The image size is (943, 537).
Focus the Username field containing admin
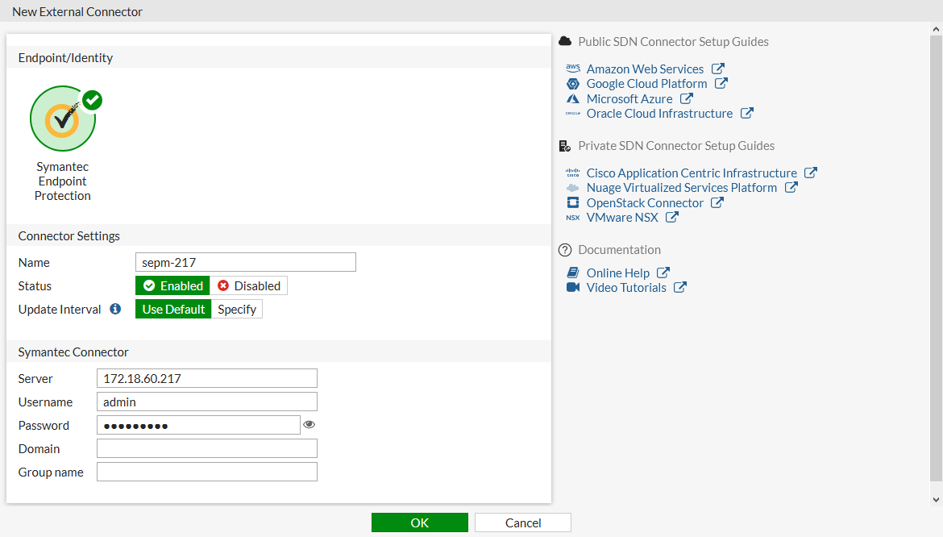(x=207, y=402)
